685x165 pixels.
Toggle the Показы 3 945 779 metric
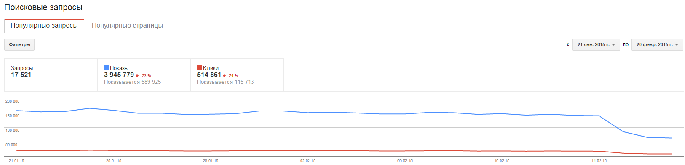click(x=144, y=75)
